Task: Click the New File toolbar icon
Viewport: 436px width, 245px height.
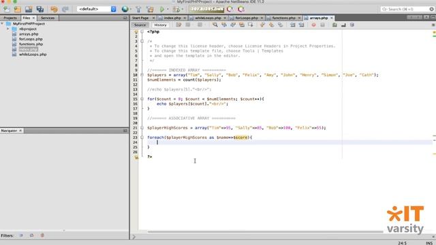Action: click(6, 9)
